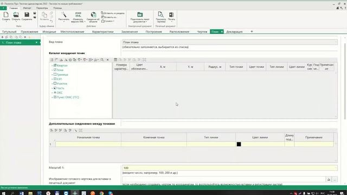Open the Характеристики section tab

(x=102, y=32)
